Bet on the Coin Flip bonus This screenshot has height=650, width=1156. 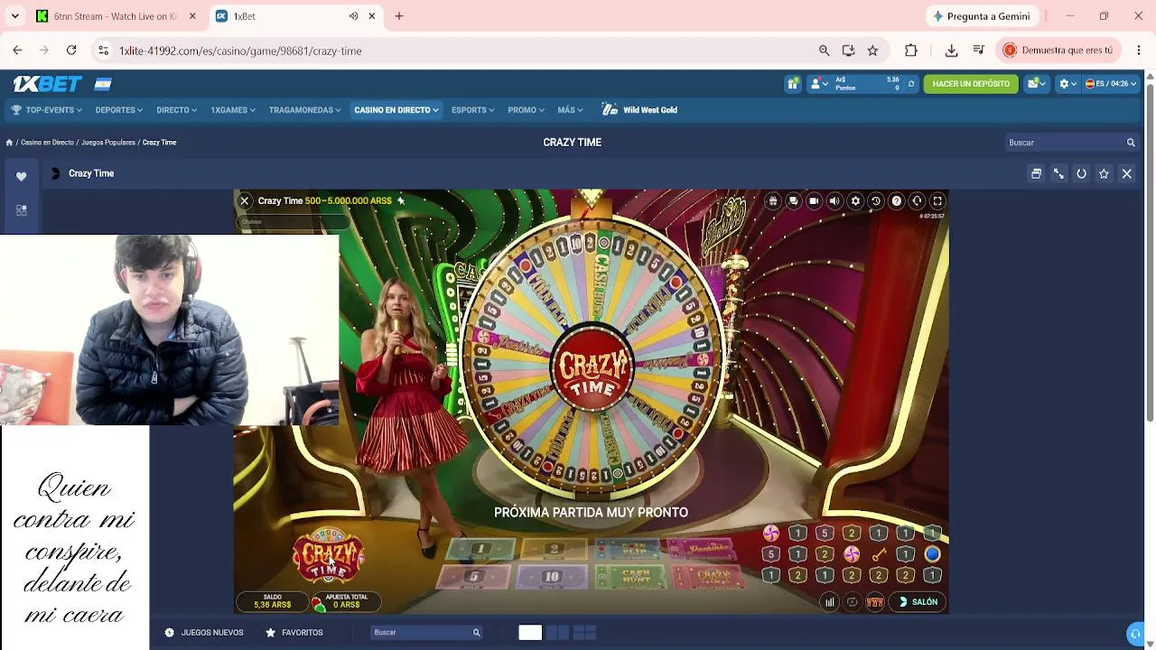point(629,549)
